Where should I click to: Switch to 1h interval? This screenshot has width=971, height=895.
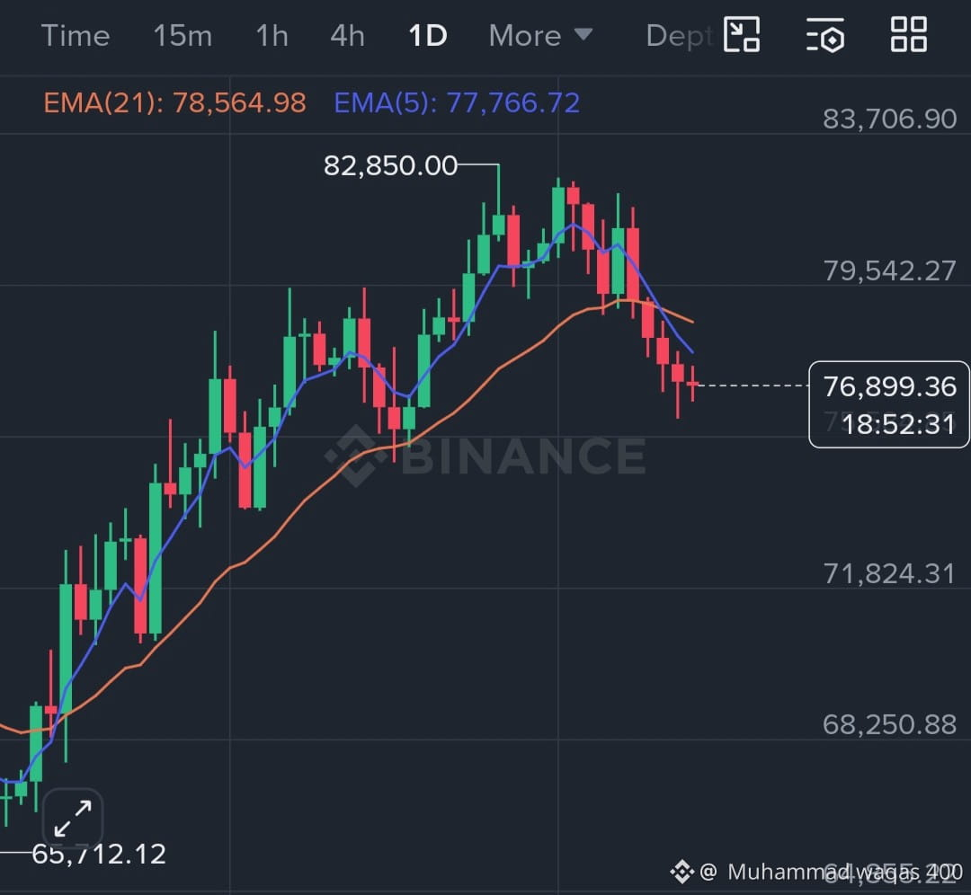click(x=272, y=36)
